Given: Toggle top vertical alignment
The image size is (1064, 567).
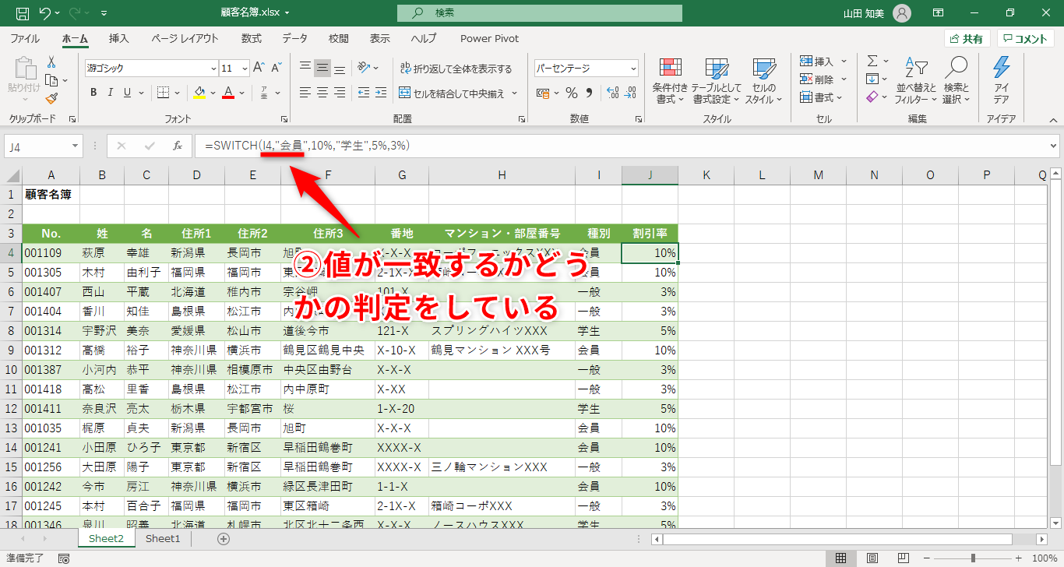Looking at the screenshot, I should (x=305, y=68).
